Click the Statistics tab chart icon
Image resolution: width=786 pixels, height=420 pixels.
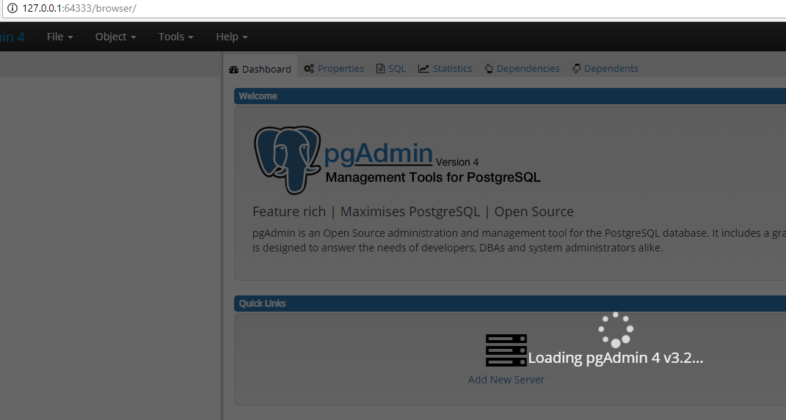(423, 69)
